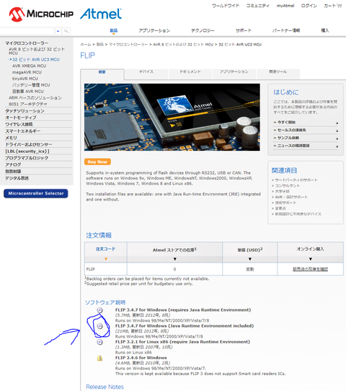Select megaAVR MCU in sidebar
346x391 pixels.
27,72
